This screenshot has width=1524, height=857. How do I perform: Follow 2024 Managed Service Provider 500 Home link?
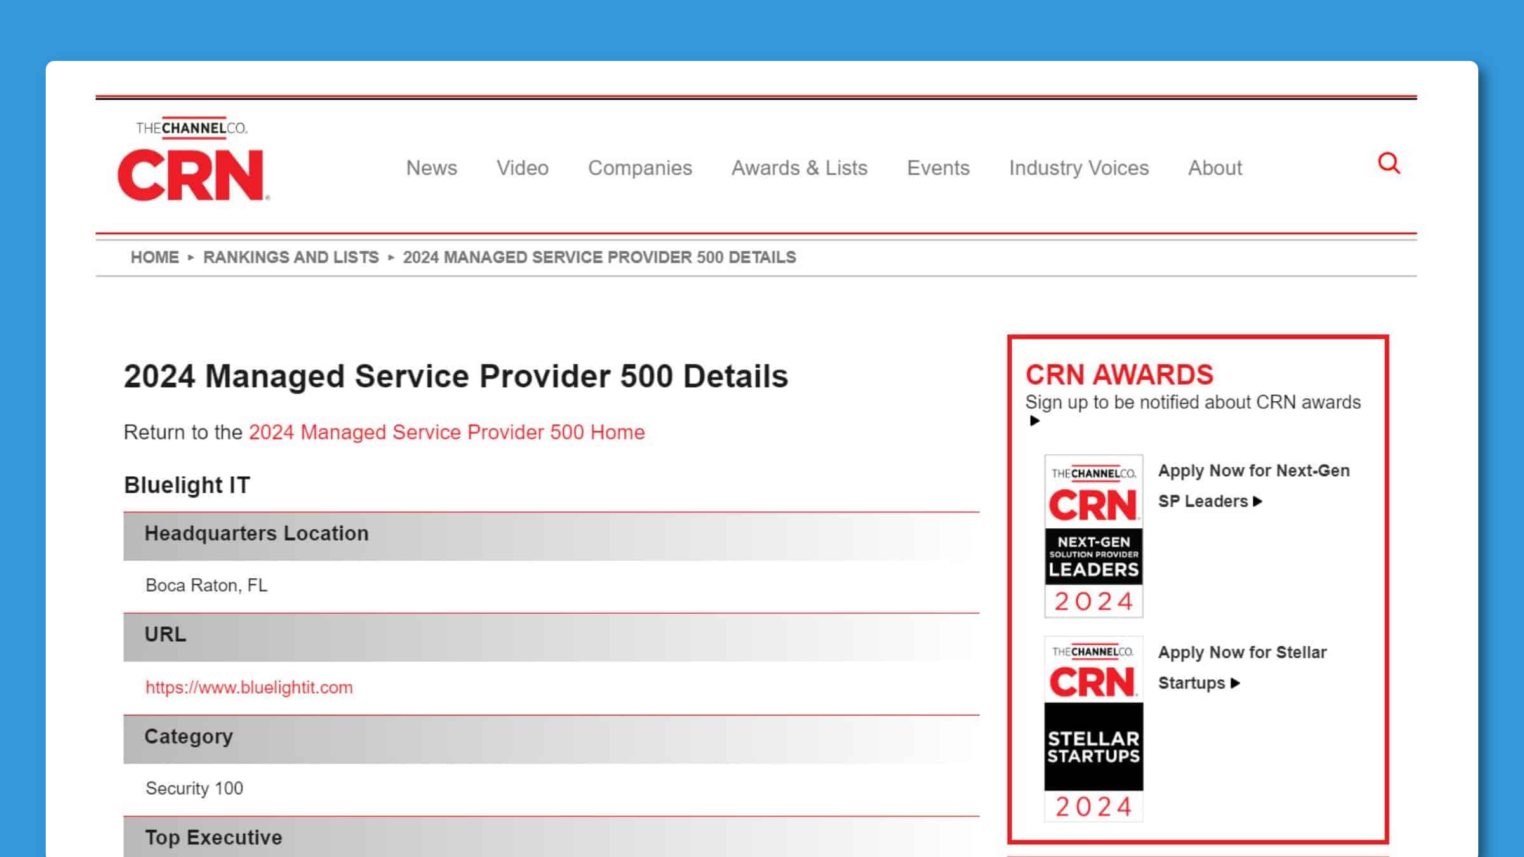[446, 432]
